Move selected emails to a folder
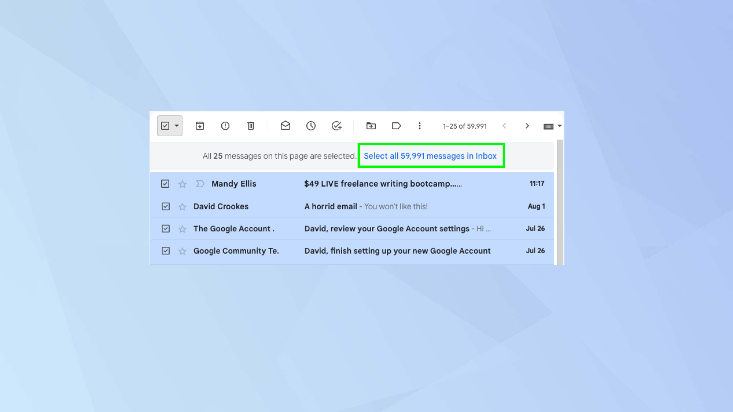The height and width of the screenshot is (412, 733). click(371, 126)
